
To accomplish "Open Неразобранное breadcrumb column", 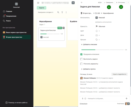I will pyautogui.click(x=108, y=13).
